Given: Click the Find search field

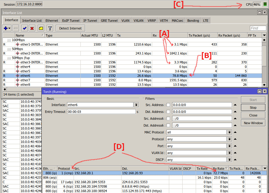Looking at the screenshot, I should point(258,28).
